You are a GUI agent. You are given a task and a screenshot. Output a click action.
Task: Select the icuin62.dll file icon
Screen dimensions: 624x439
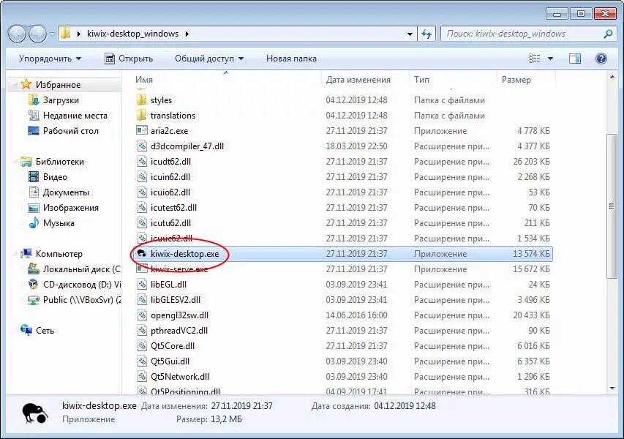coord(142,177)
